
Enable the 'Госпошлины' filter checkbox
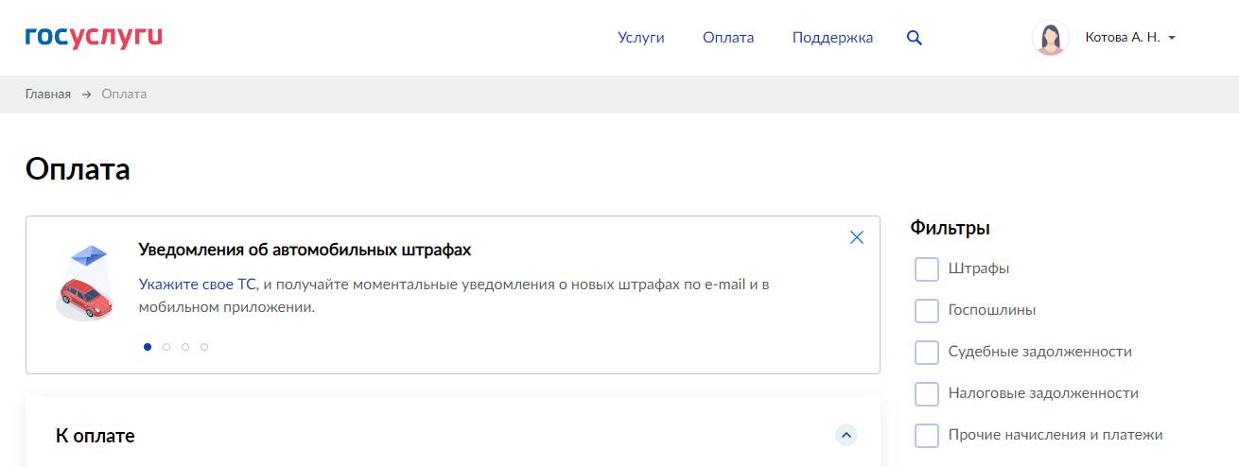(927, 310)
